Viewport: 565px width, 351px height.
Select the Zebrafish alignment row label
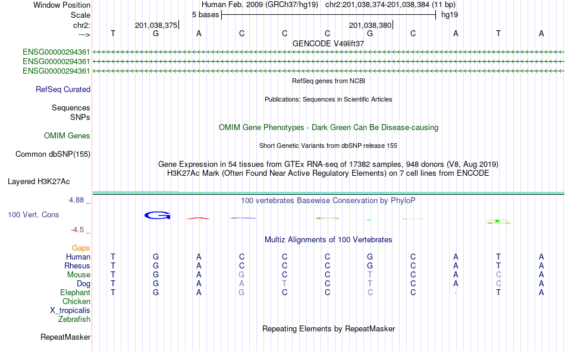click(x=74, y=319)
